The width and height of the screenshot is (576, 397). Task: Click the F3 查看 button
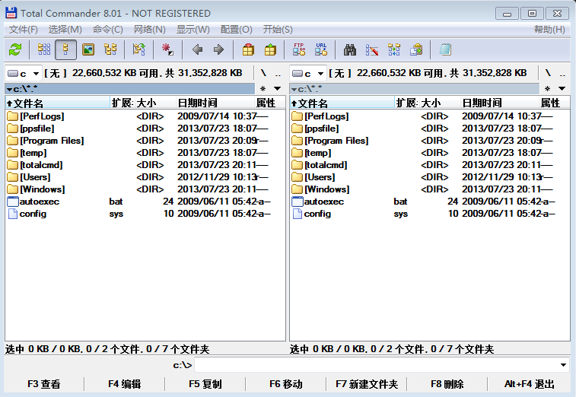pos(43,384)
